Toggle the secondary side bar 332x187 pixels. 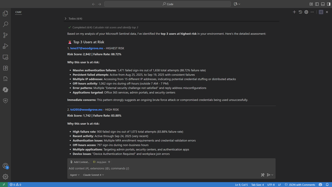pos(329,4)
